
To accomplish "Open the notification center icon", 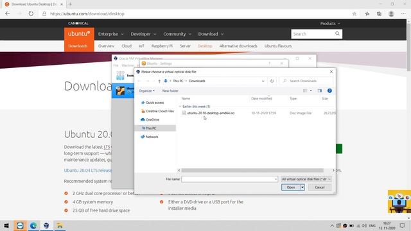I will (403, 225).
